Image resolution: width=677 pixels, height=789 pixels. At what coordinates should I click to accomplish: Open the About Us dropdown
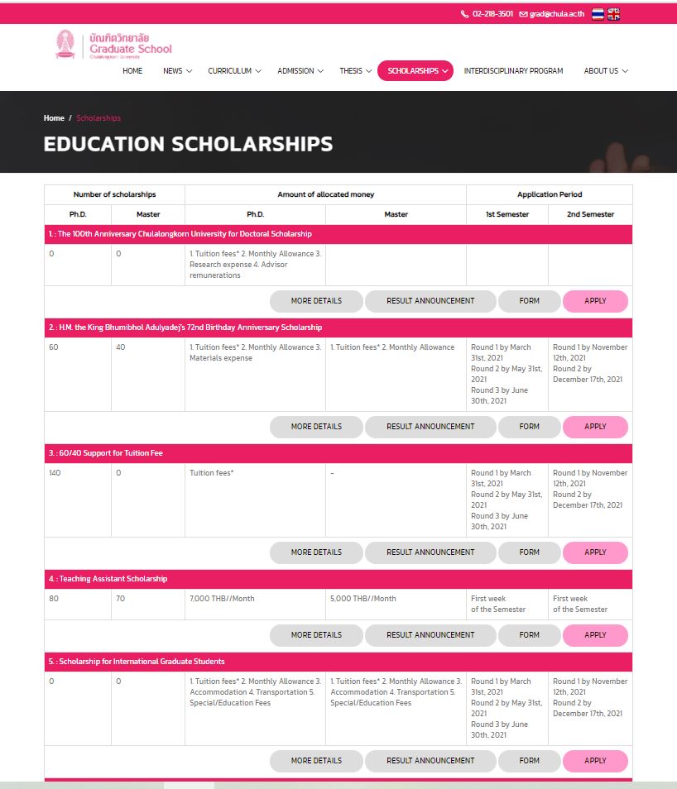tap(606, 71)
